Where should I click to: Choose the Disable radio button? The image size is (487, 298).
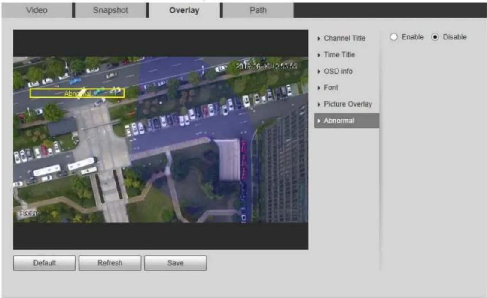click(435, 37)
